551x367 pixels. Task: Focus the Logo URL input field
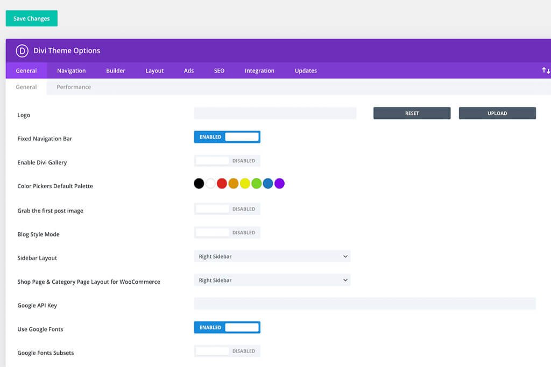275,113
